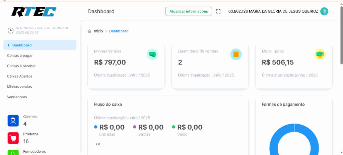Click the Quantidade de vendas box icon
This screenshot has width=343, height=155.
[236, 54]
